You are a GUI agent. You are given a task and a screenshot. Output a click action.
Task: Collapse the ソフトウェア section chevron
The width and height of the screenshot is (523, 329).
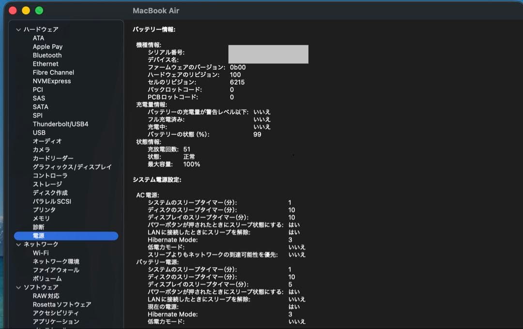(x=18, y=287)
